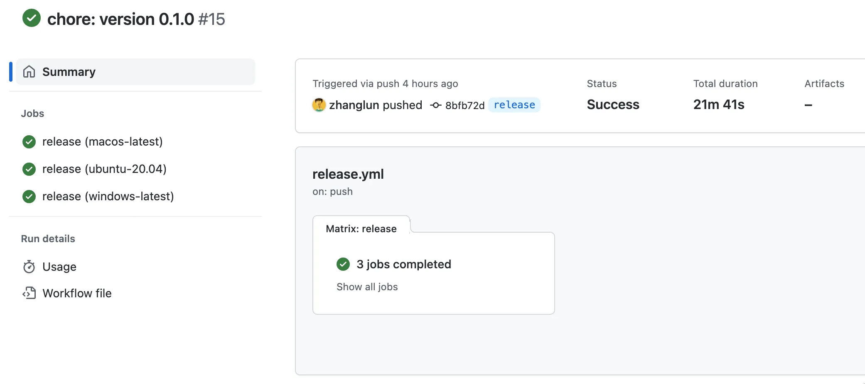Image resolution: width=865 pixels, height=384 pixels.
Task: Click the green check beside macos-latest job
Action: [x=29, y=142]
